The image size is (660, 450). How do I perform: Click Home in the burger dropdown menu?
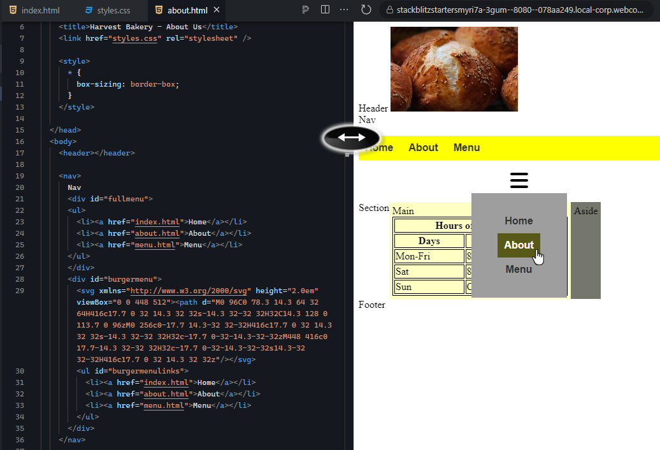click(519, 221)
